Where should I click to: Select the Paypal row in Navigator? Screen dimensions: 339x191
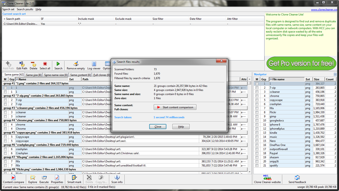[x=295, y=153]
